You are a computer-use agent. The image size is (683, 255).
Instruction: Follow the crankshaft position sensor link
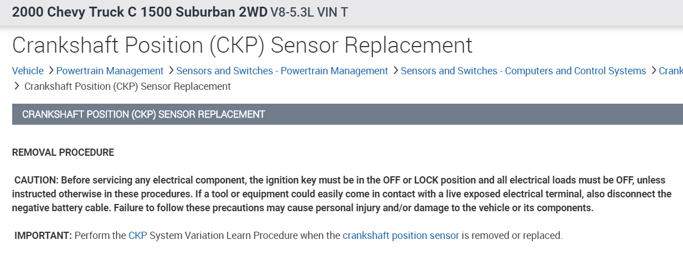tap(400, 236)
